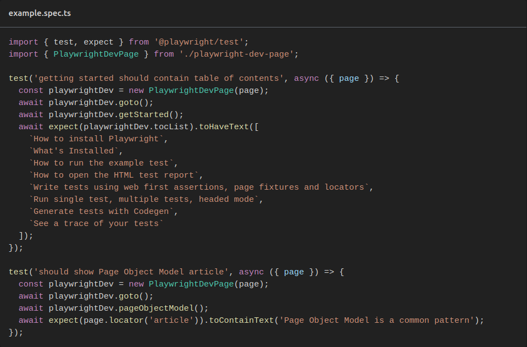Click the 'Page Object Model is a common pattern' string

coord(376,321)
